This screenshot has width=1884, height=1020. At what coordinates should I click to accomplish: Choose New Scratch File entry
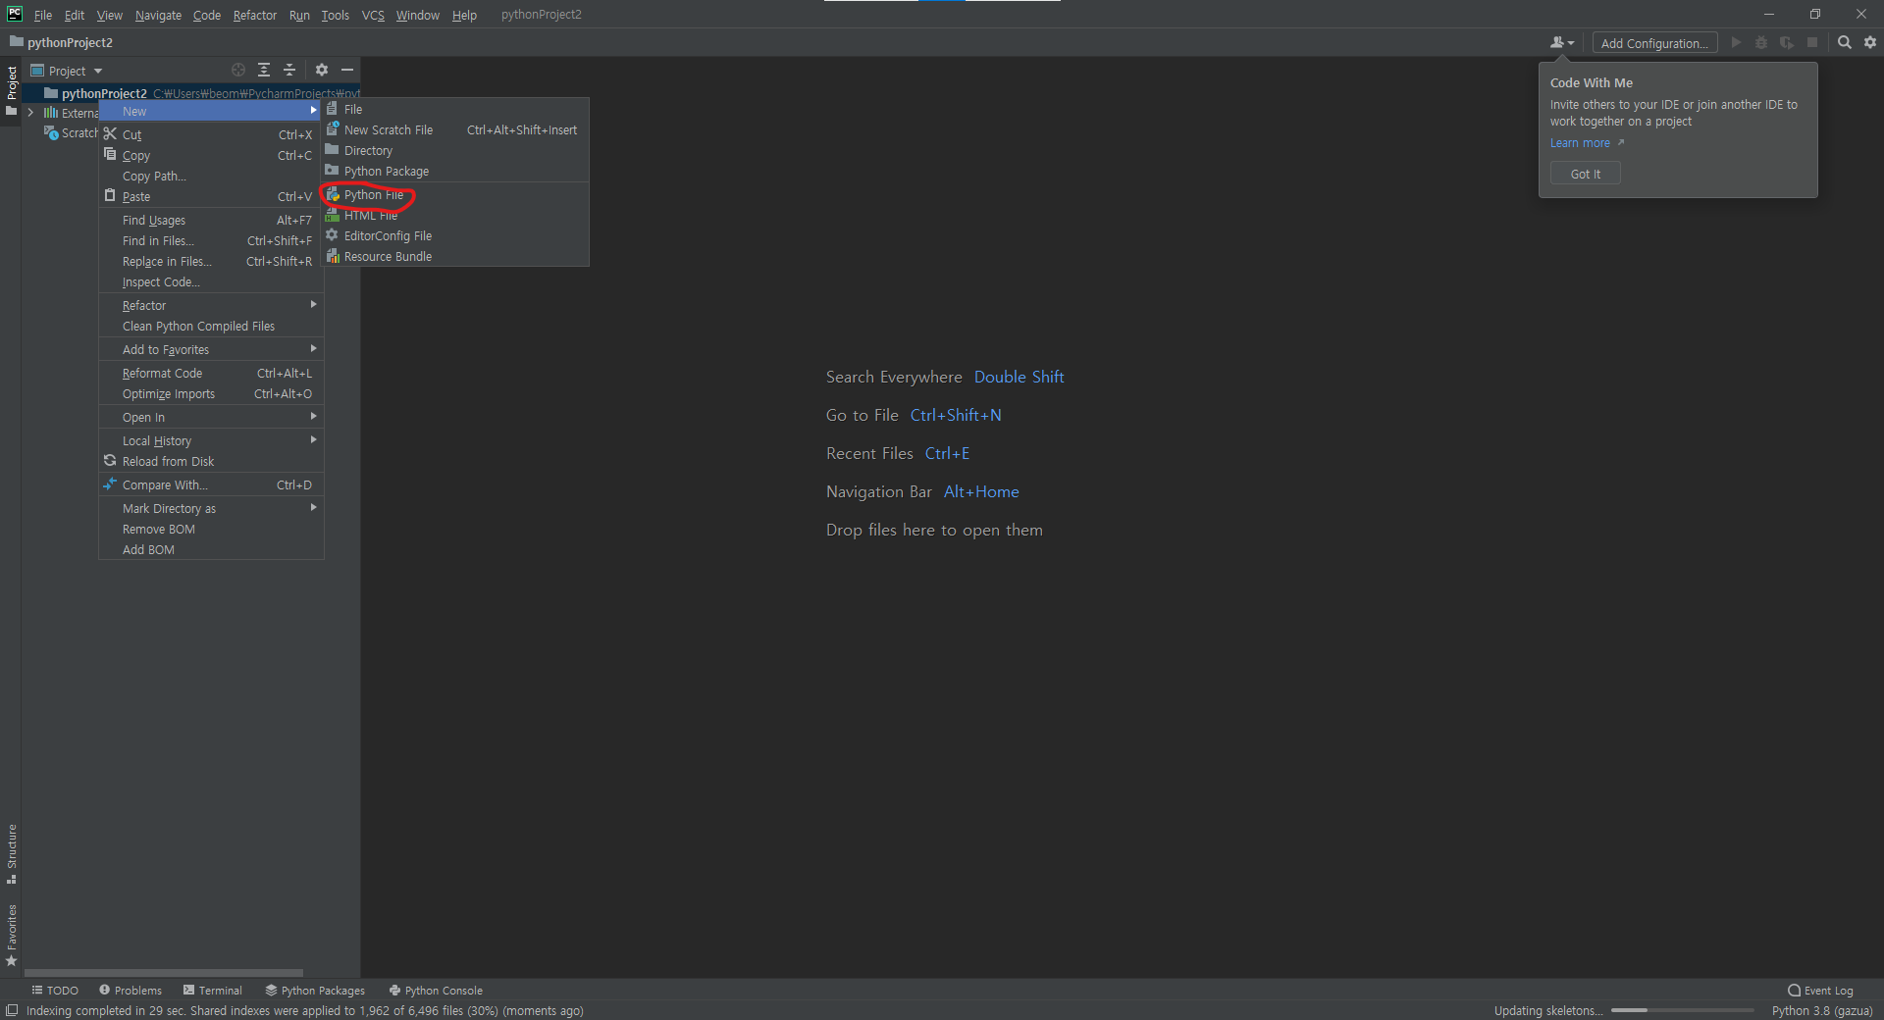[x=456, y=129]
